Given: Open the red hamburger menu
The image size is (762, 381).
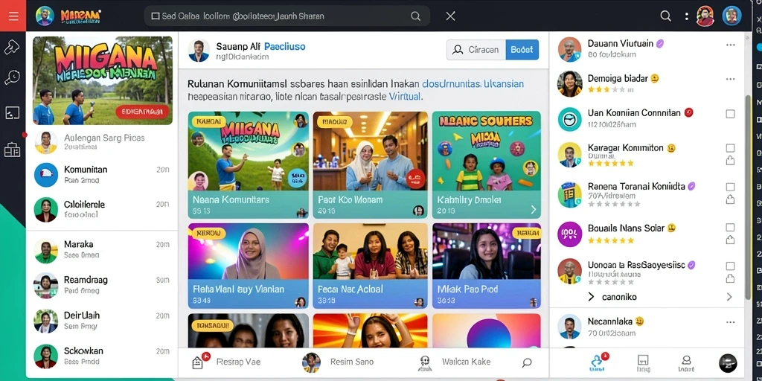Looking at the screenshot, I should click(x=13, y=16).
